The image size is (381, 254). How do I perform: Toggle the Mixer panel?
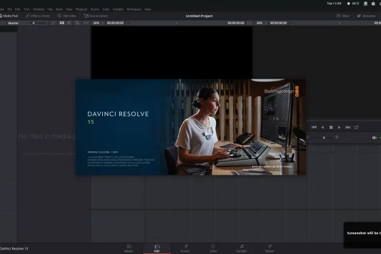click(343, 16)
